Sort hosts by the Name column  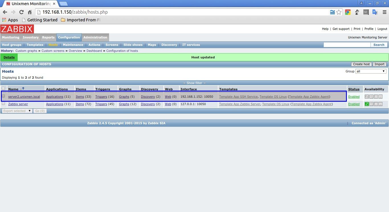pyautogui.click(x=13, y=89)
